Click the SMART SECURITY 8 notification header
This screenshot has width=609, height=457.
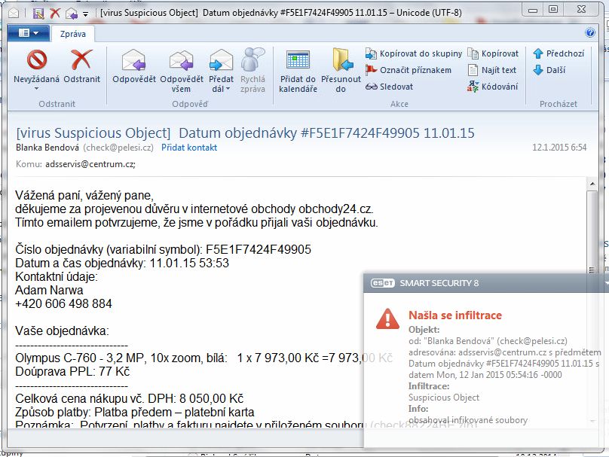click(x=439, y=283)
